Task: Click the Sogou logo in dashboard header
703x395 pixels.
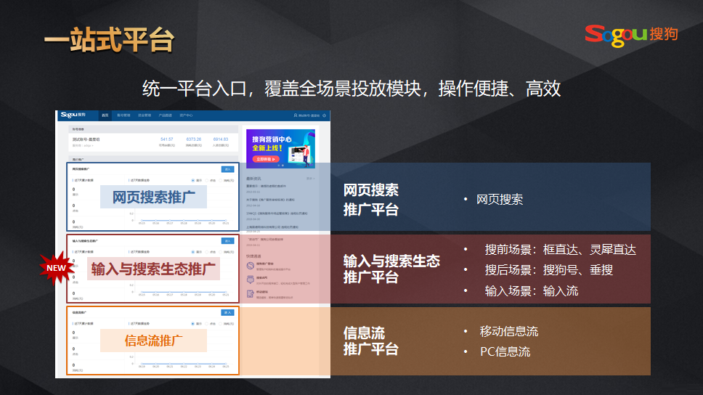Action: tap(73, 115)
